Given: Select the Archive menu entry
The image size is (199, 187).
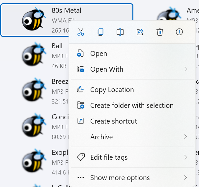Looking at the screenshot, I should click(x=132, y=137).
